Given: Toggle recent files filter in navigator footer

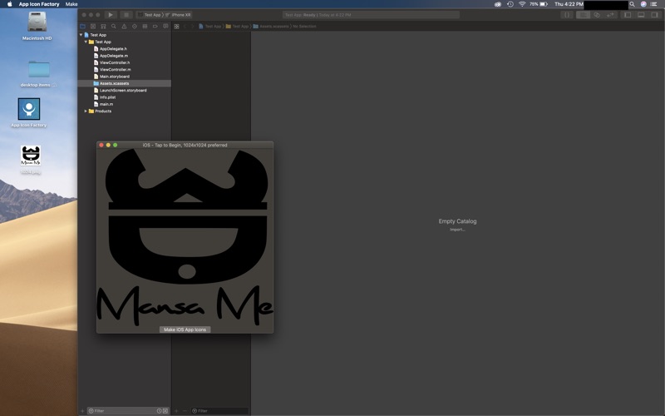Looking at the screenshot, I should tap(159, 411).
